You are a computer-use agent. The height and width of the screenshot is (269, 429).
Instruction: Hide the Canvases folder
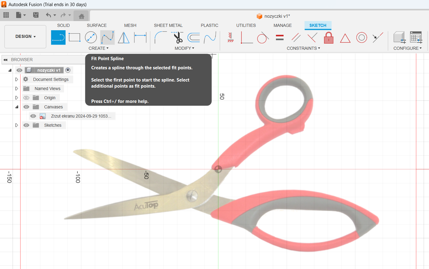pos(27,107)
